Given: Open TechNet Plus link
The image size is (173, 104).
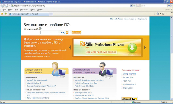Looking at the screenshot, I should (x=128, y=77).
